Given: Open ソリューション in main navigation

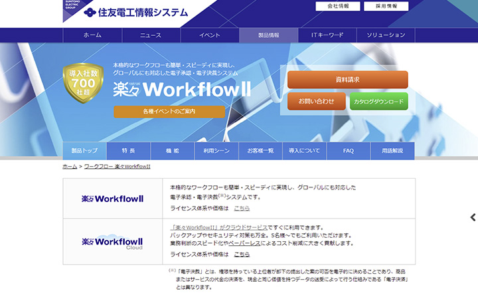Looking at the screenshot, I should 386,35.
